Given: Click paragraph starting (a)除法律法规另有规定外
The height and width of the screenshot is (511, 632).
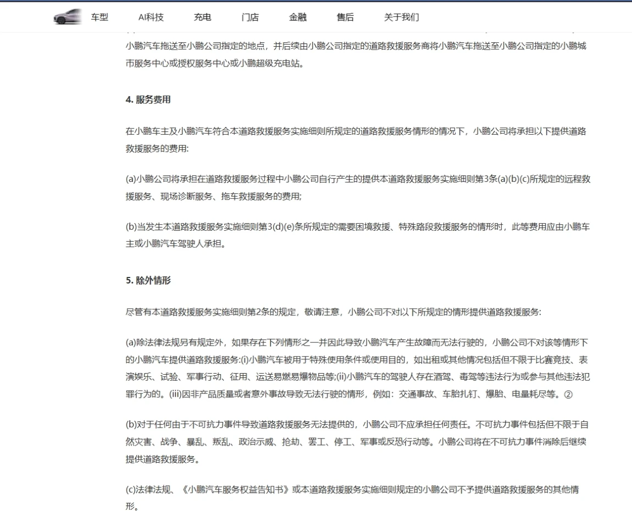Looking at the screenshot, I should [x=357, y=368].
